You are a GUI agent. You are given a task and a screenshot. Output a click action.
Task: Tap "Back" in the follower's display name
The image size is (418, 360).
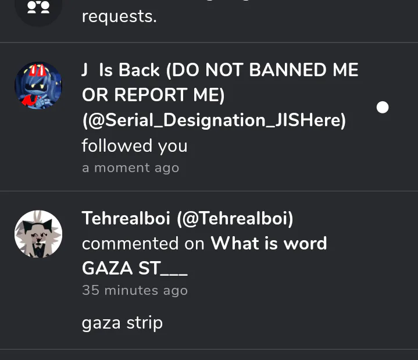click(138, 70)
